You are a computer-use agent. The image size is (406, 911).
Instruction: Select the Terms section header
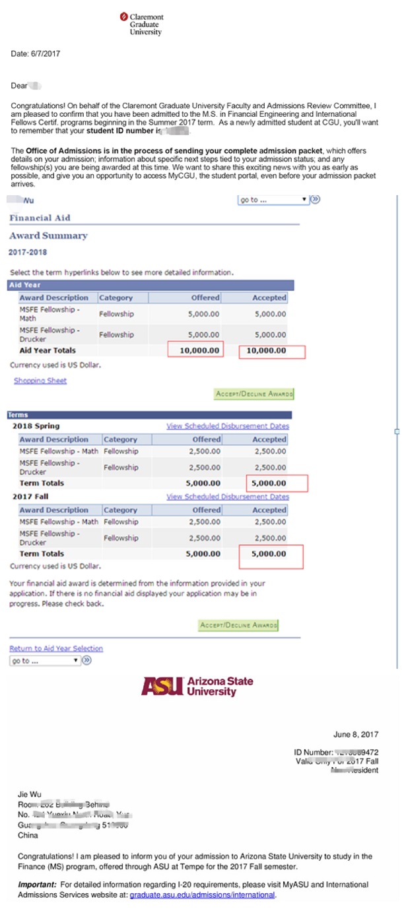[x=150, y=415]
